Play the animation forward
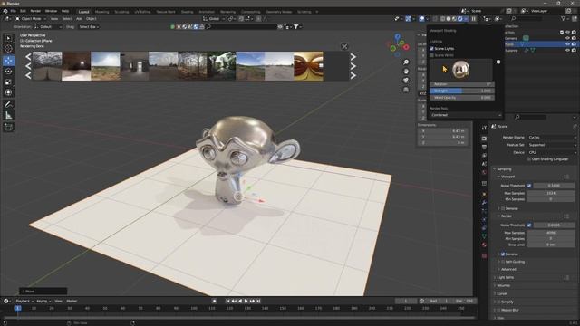Image resolution: width=580 pixels, height=326 pixels. pyautogui.click(x=246, y=301)
